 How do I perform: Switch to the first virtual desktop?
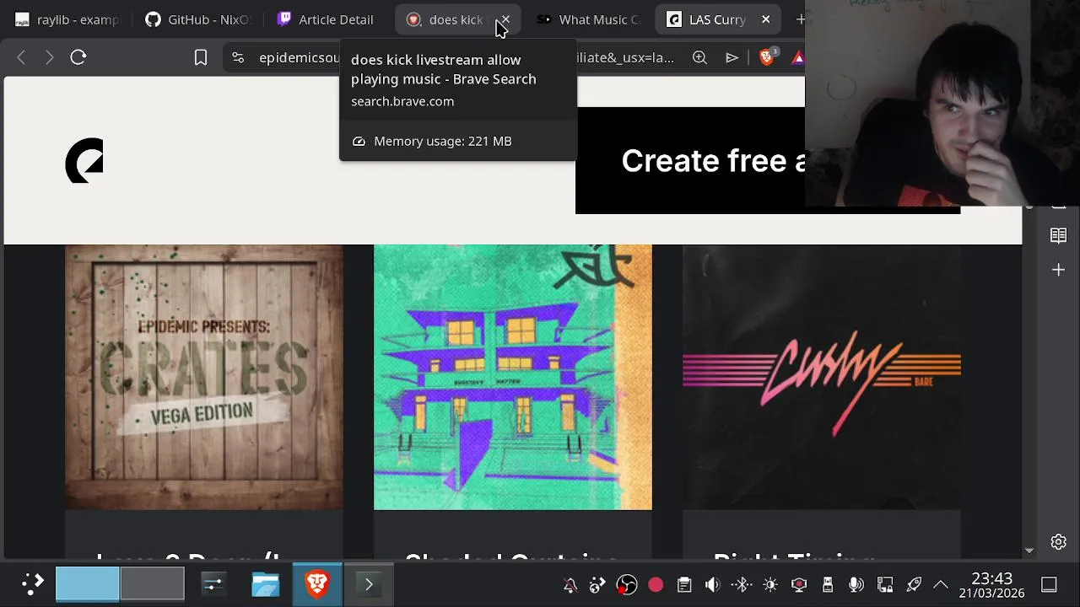pos(88,583)
